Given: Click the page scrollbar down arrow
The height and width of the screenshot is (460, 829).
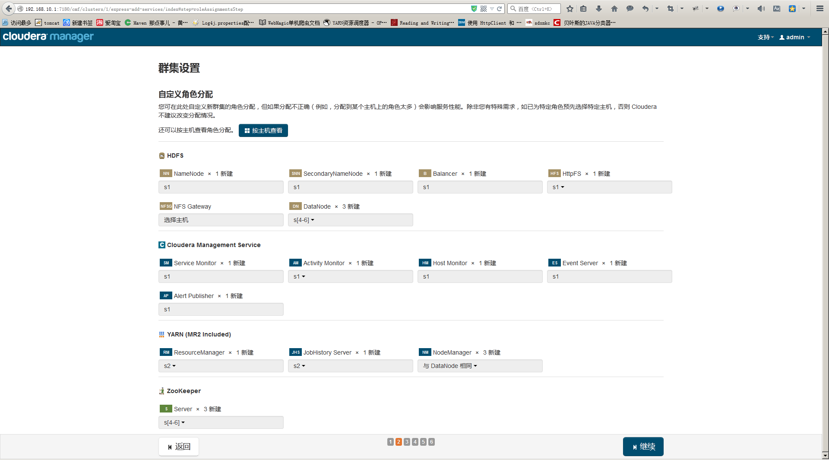Looking at the screenshot, I should click(825, 455).
